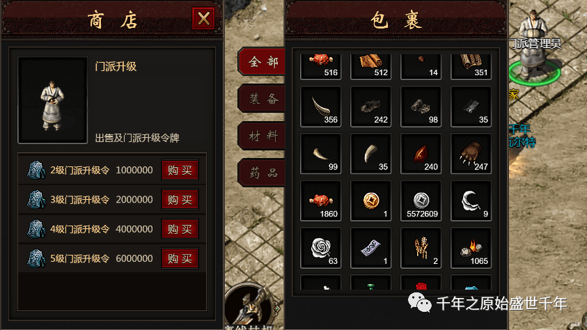Select the 材料 inventory tab
The width and height of the screenshot is (587, 330).
coord(262,136)
